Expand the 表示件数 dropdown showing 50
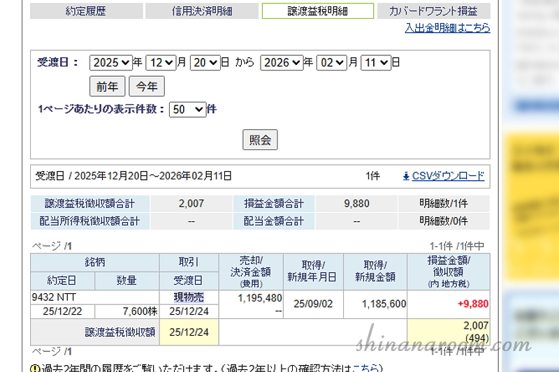 187,110
